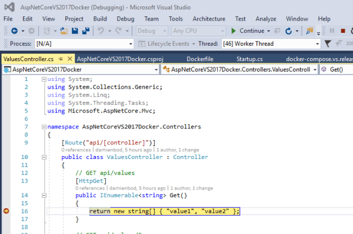Open the Thread dropdown showing Worker Thread
The width and height of the screenshot is (353, 234).
click(x=271, y=43)
